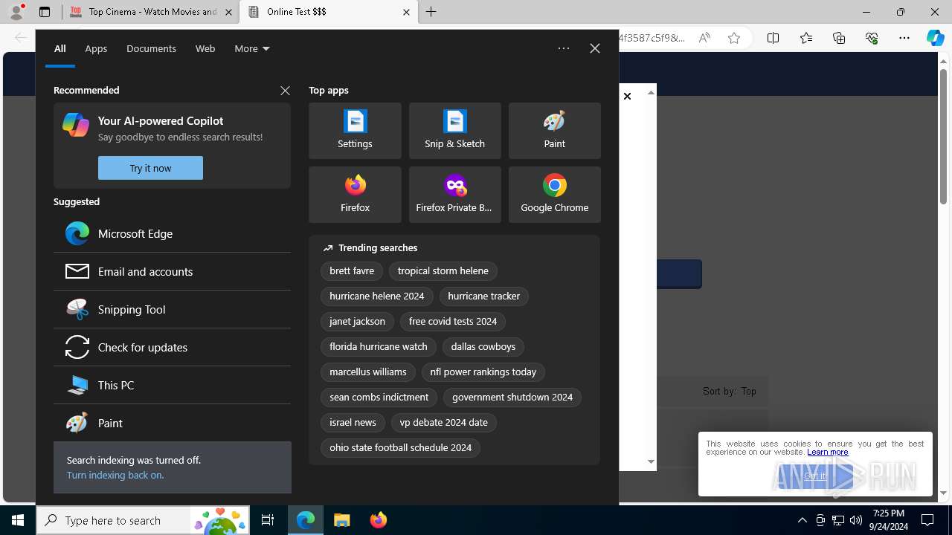The width and height of the screenshot is (952, 535).
Task: Open Microsoft Edge suggested item
Action: (172, 233)
